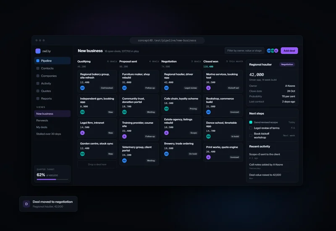Click the RM avatar on Community trust card

(x=124, y=112)
